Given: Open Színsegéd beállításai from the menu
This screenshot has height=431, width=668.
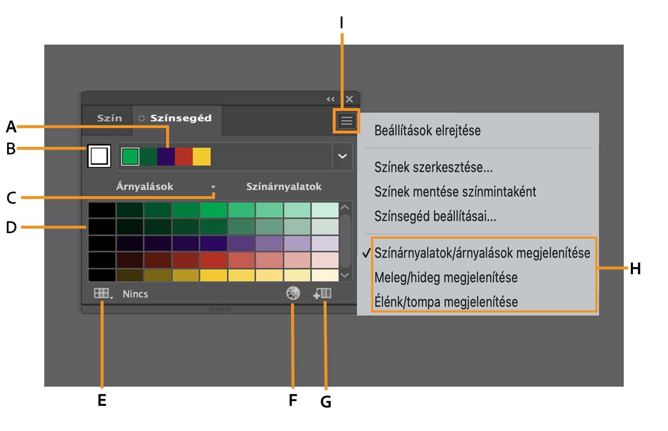Looking at the screenshot, I should point(435,216).
